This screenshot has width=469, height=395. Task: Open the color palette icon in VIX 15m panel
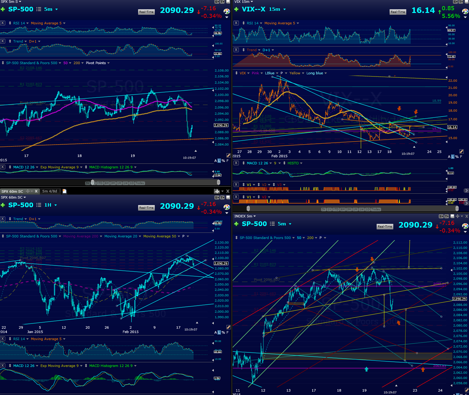465,11
